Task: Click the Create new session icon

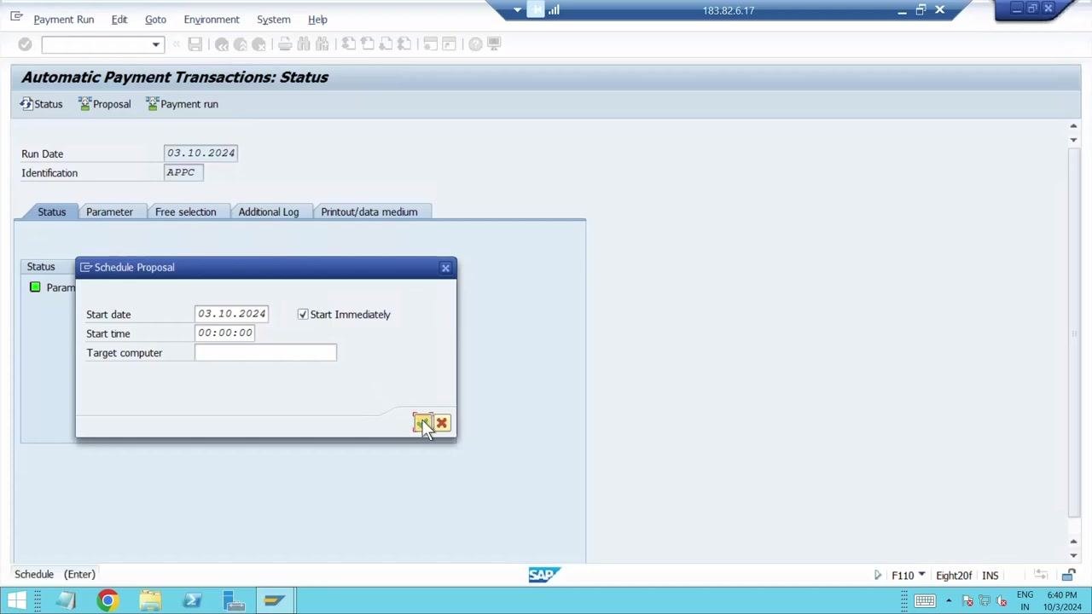Action: [430, 44]
